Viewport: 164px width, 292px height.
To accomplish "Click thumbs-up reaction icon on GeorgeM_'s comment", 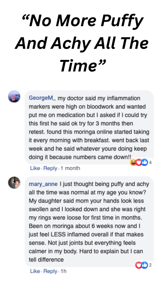I will coord(144,162).
